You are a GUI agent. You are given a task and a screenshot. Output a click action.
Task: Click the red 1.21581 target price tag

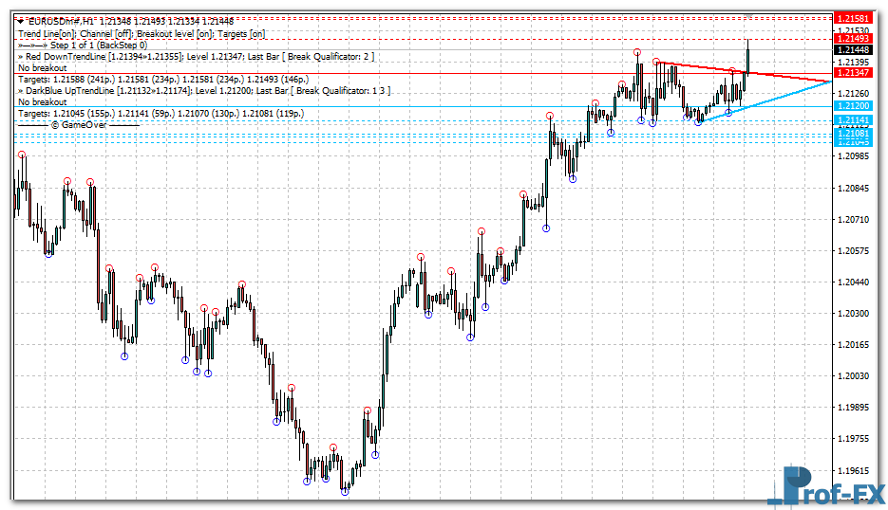851,18
